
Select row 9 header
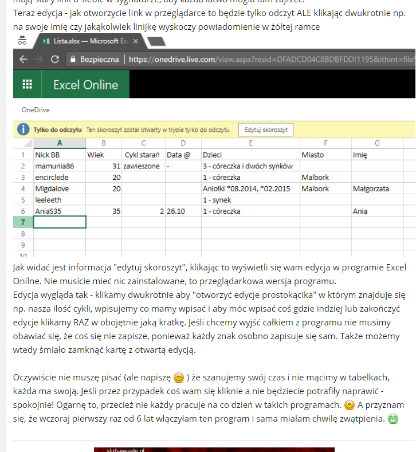[x=23, y=245]
